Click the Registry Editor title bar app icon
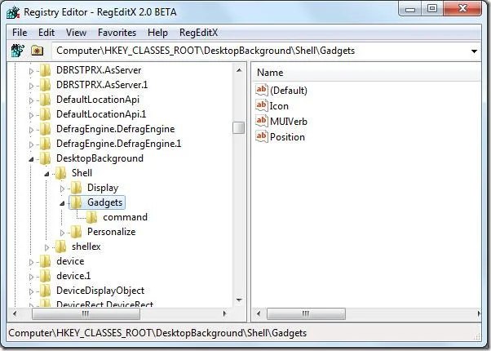This screenshot has height=351, width=491. click(x=13, y=12)
